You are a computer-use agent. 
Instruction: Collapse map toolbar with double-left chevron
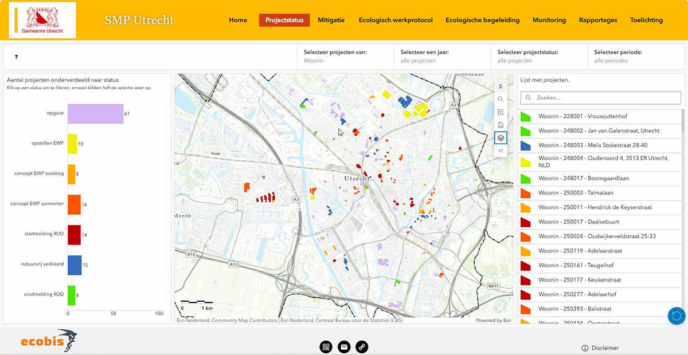tap(501, 151)
